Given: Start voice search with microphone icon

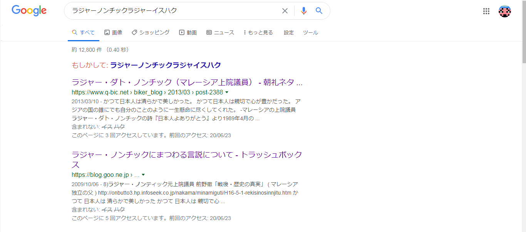Looking at the screenshot, I should click(304, 11).
